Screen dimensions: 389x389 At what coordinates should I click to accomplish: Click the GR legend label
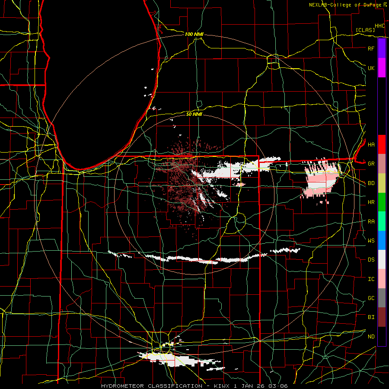coord(371,164)
